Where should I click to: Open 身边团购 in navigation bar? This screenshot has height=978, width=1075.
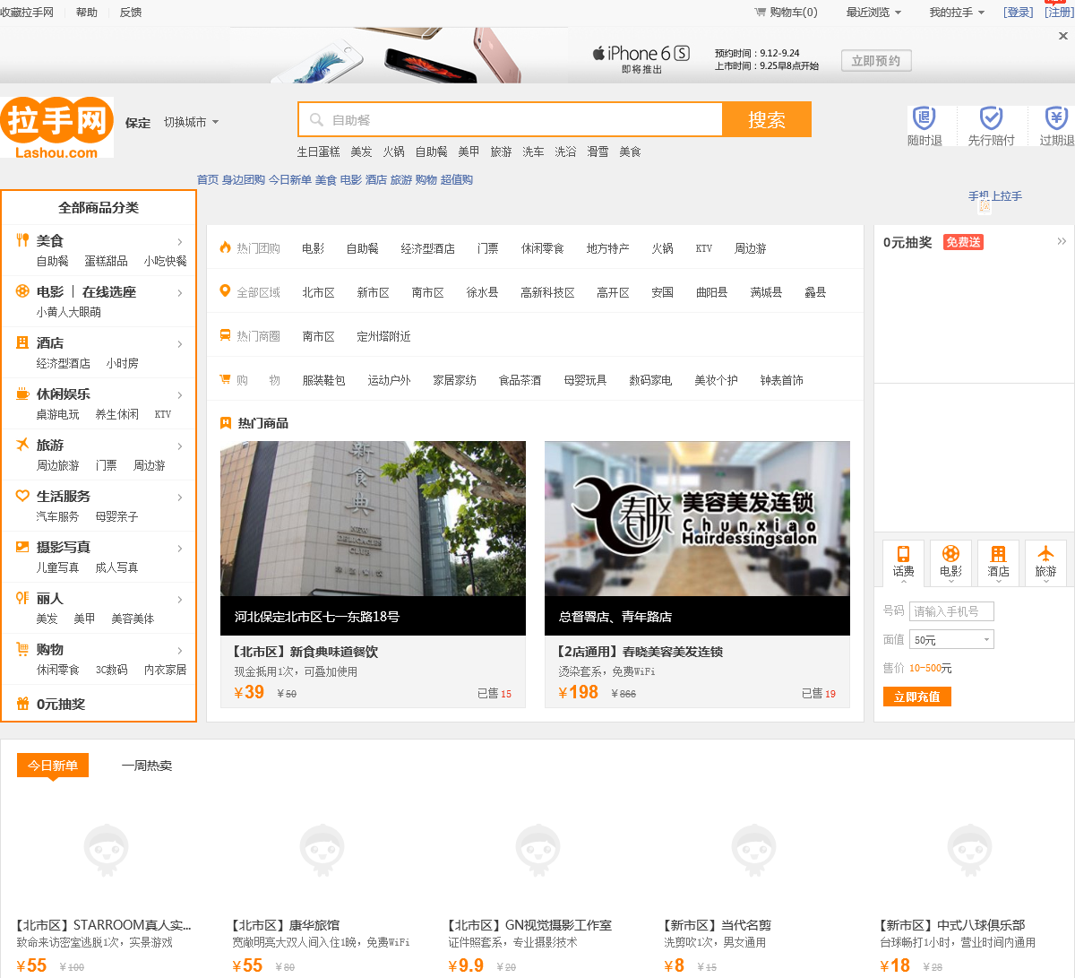point(244,180)
